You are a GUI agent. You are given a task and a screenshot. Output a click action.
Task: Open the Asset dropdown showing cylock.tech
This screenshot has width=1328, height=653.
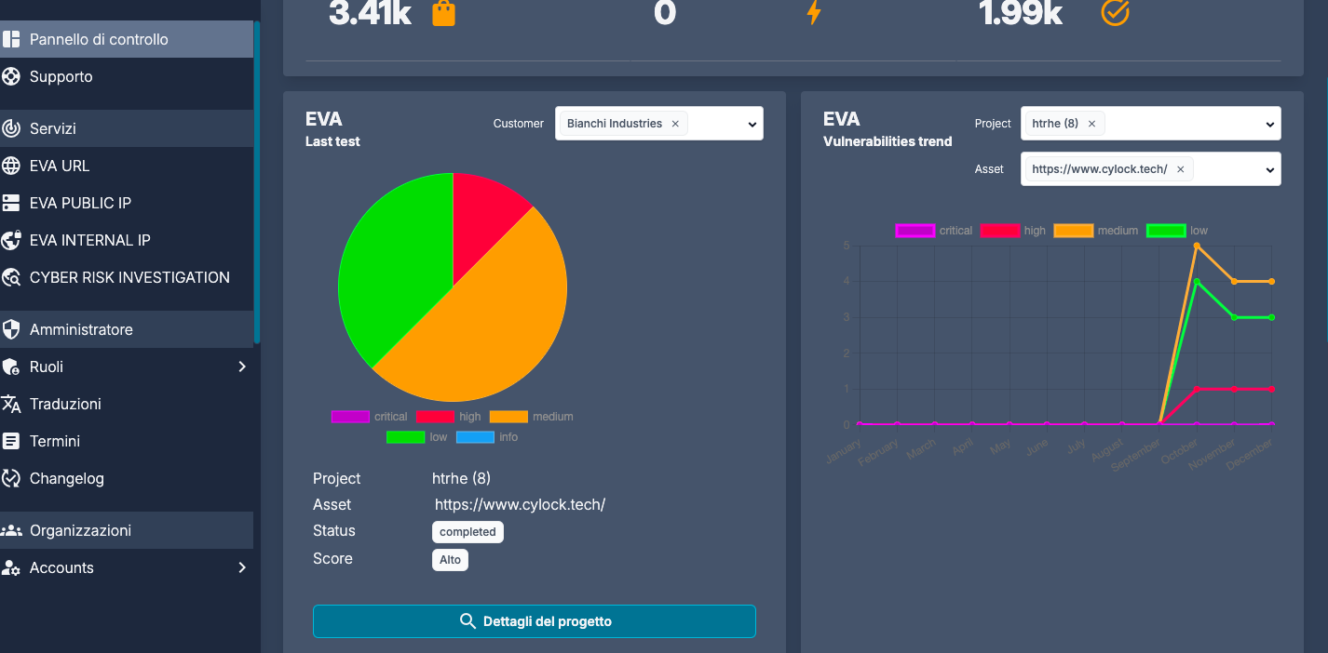tap(1268, 168)
